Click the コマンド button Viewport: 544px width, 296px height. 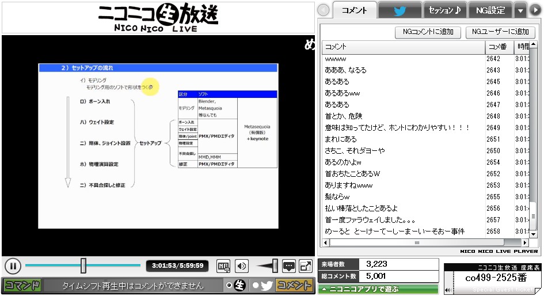pyautogui.click(x=22, y=285)
